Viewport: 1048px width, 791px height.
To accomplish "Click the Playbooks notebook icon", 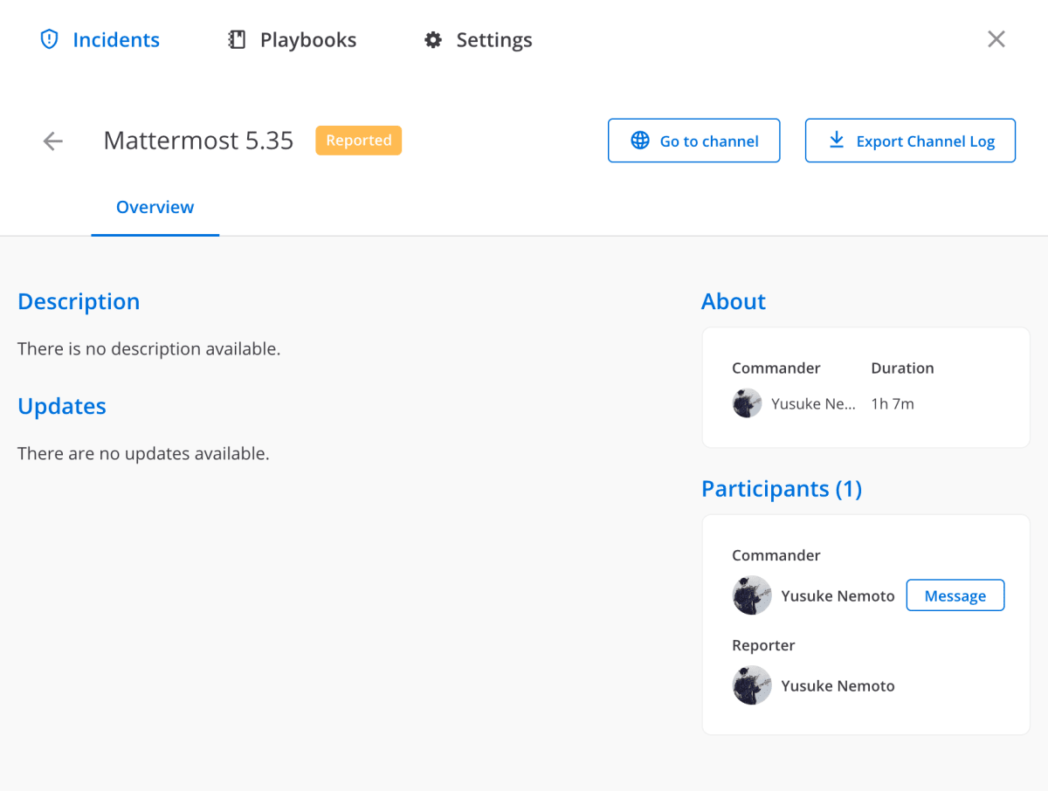I will coord(237,39).
